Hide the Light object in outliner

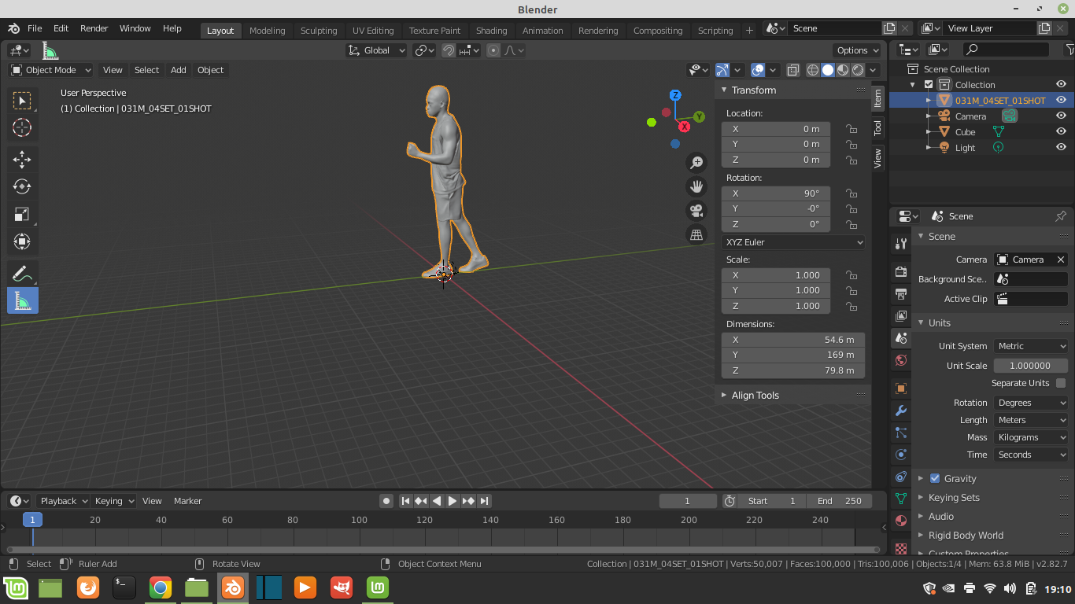1061,147
